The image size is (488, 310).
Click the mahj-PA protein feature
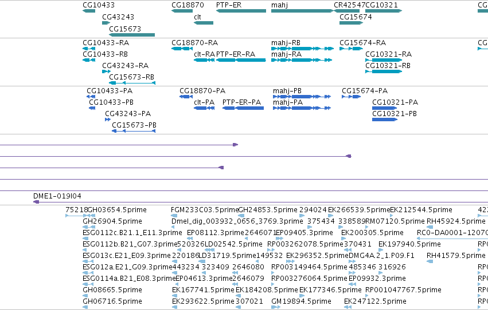302,108
